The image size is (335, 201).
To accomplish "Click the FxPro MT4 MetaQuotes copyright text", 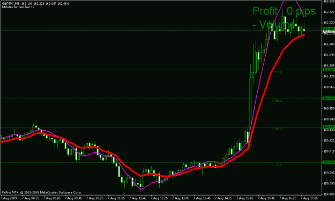I will click(42, 192).
